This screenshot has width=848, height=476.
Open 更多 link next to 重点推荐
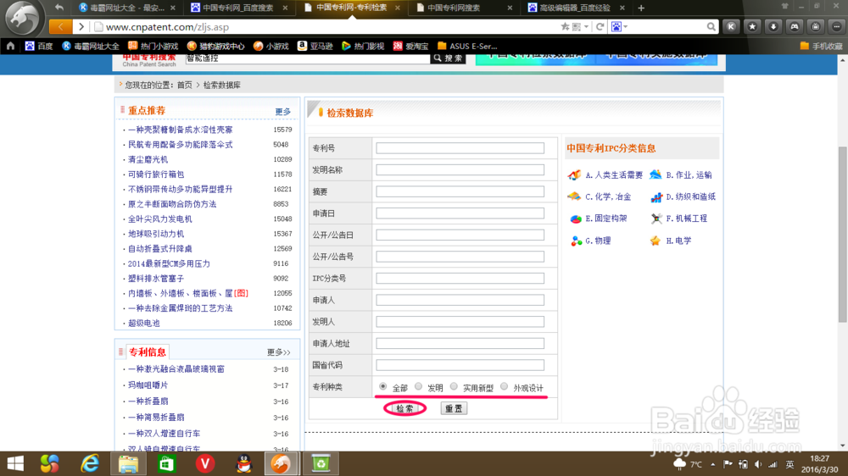(x=283, y=111)
